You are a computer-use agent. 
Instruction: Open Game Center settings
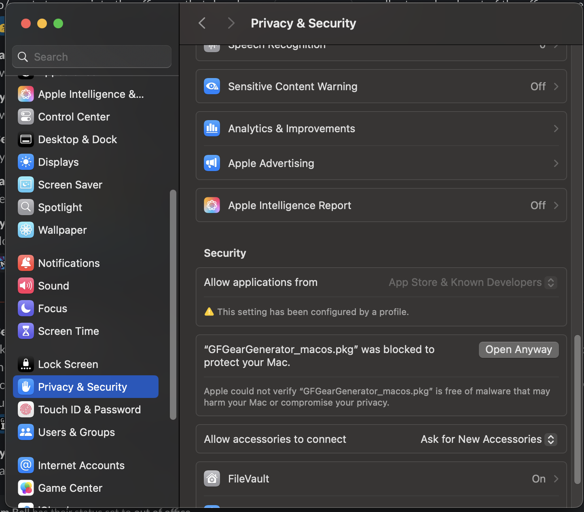[x=26, y=488]
